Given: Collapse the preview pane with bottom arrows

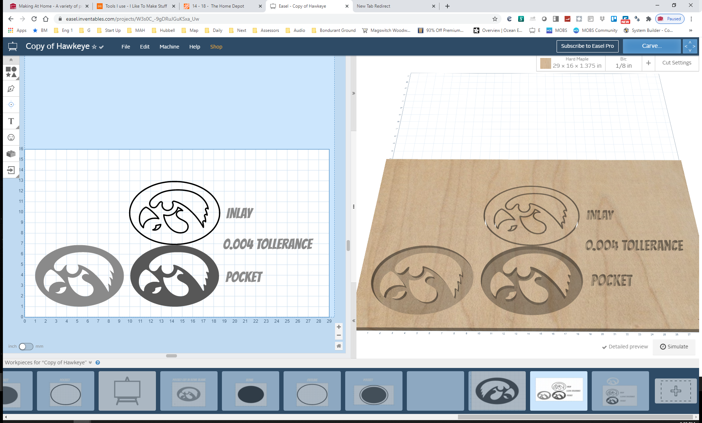Looking at the screenshot, I should pos(354,321).
